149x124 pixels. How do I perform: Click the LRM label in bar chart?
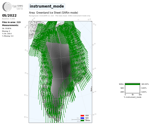[122, 92]
